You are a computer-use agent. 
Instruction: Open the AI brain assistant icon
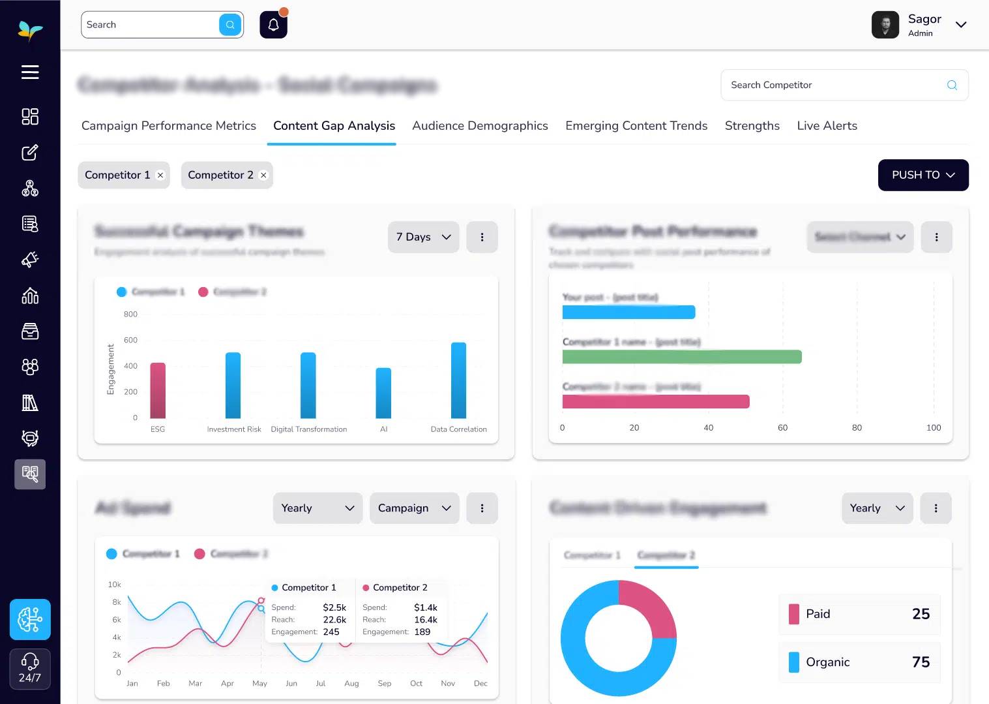point(30,619)
